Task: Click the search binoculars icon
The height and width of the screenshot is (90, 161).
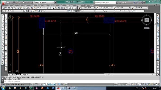Action: [x=117, y=3]
